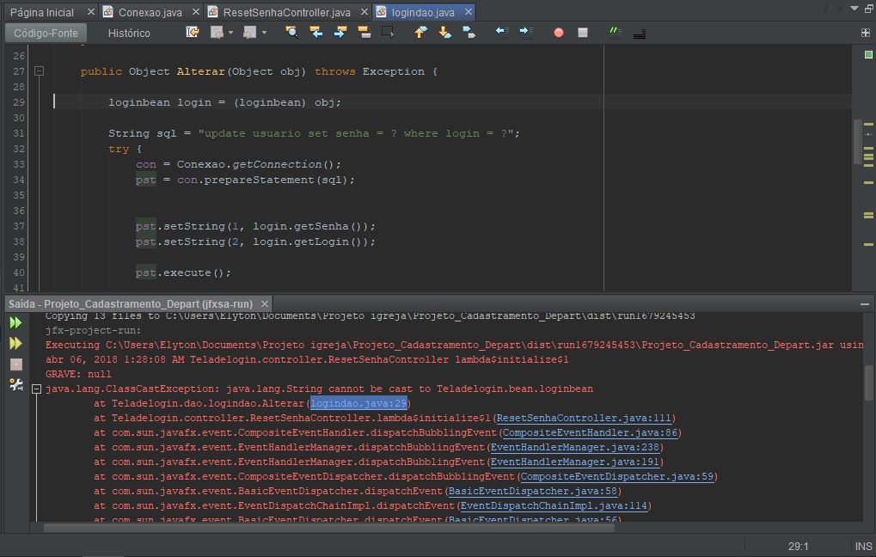Navigate back in editor history

point(217,33)
